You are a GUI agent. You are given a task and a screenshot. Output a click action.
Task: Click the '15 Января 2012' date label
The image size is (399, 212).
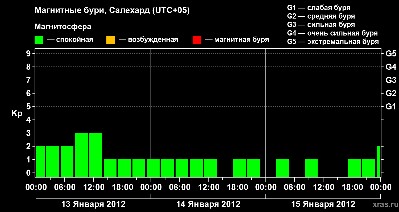[323, 204]
